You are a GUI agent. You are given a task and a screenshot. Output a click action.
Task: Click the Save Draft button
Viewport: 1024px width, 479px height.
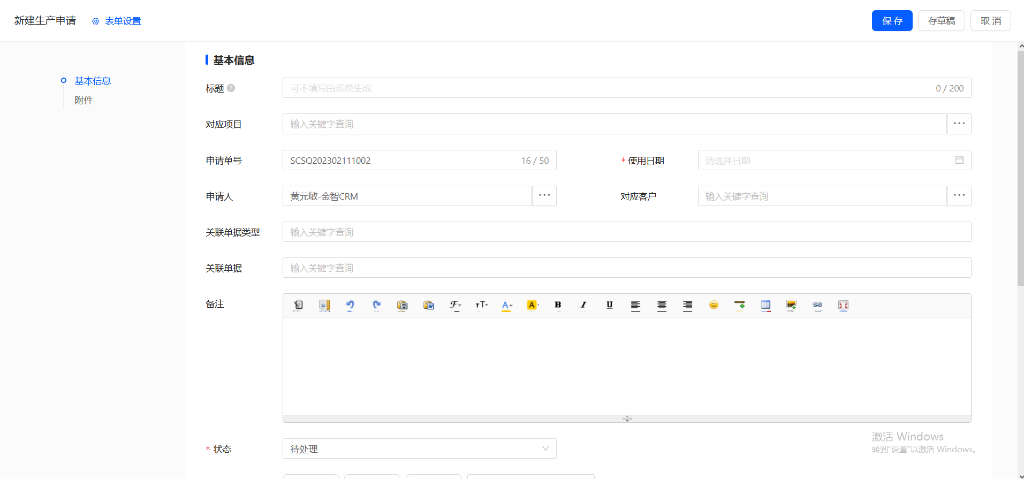(x=941, y=21)
